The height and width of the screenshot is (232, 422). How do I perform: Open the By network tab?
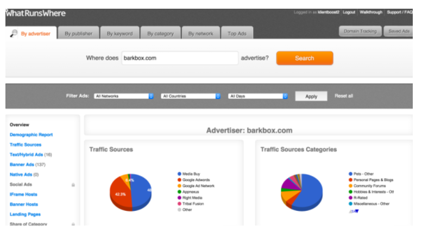[x=201, y=33]
